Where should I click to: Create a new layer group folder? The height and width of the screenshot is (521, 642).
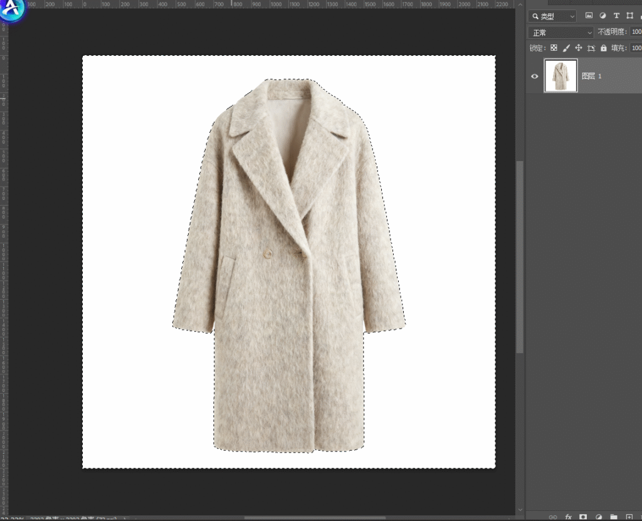tap(614, 517)
